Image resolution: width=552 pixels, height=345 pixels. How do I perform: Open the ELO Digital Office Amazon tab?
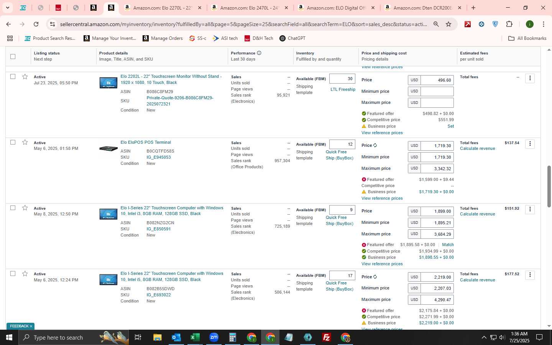(335, 8)
